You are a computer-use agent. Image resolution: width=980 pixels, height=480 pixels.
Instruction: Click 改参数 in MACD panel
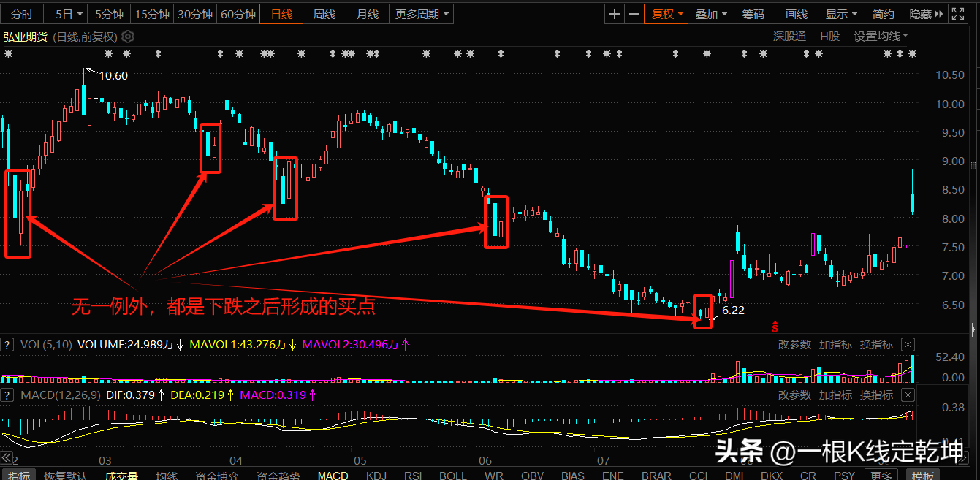[794, 395]
